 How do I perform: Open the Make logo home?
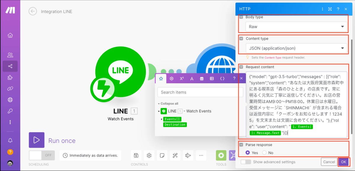click(10, 10)
